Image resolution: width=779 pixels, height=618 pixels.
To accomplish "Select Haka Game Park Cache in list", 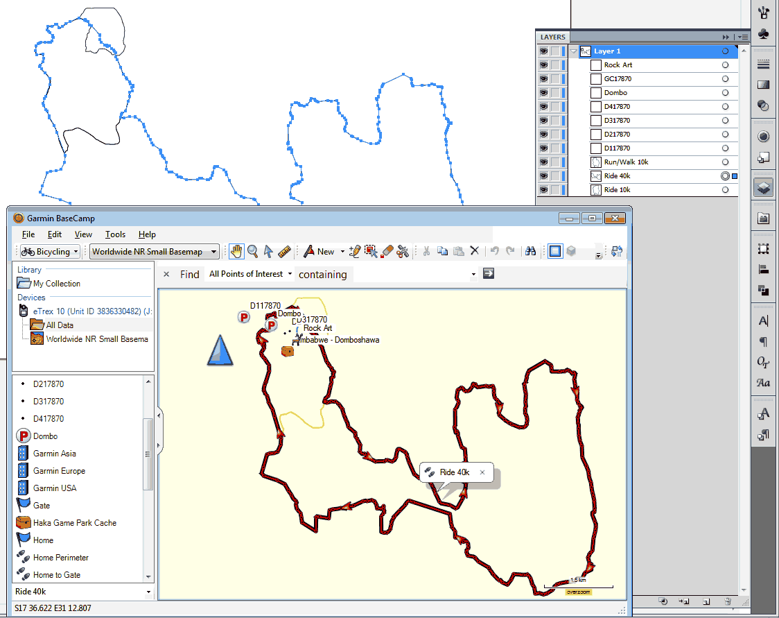I will coord(74,523).
